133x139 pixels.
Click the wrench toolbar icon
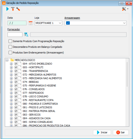tap(18, 9)
